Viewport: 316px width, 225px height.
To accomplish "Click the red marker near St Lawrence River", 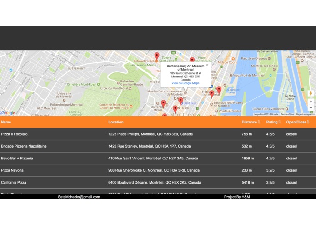I will pos(219,90).
